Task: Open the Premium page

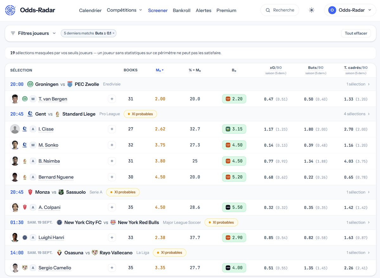Action: coord(226,10)
